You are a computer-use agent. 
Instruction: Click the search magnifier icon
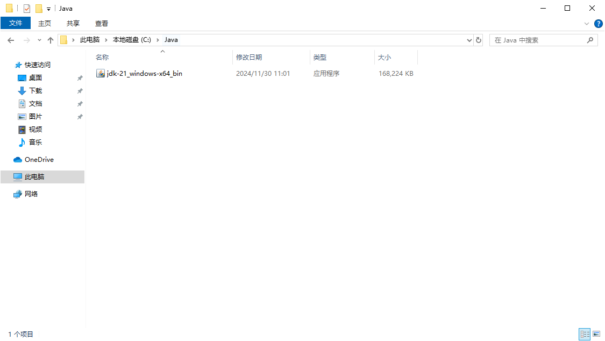[x=590, y=40]
